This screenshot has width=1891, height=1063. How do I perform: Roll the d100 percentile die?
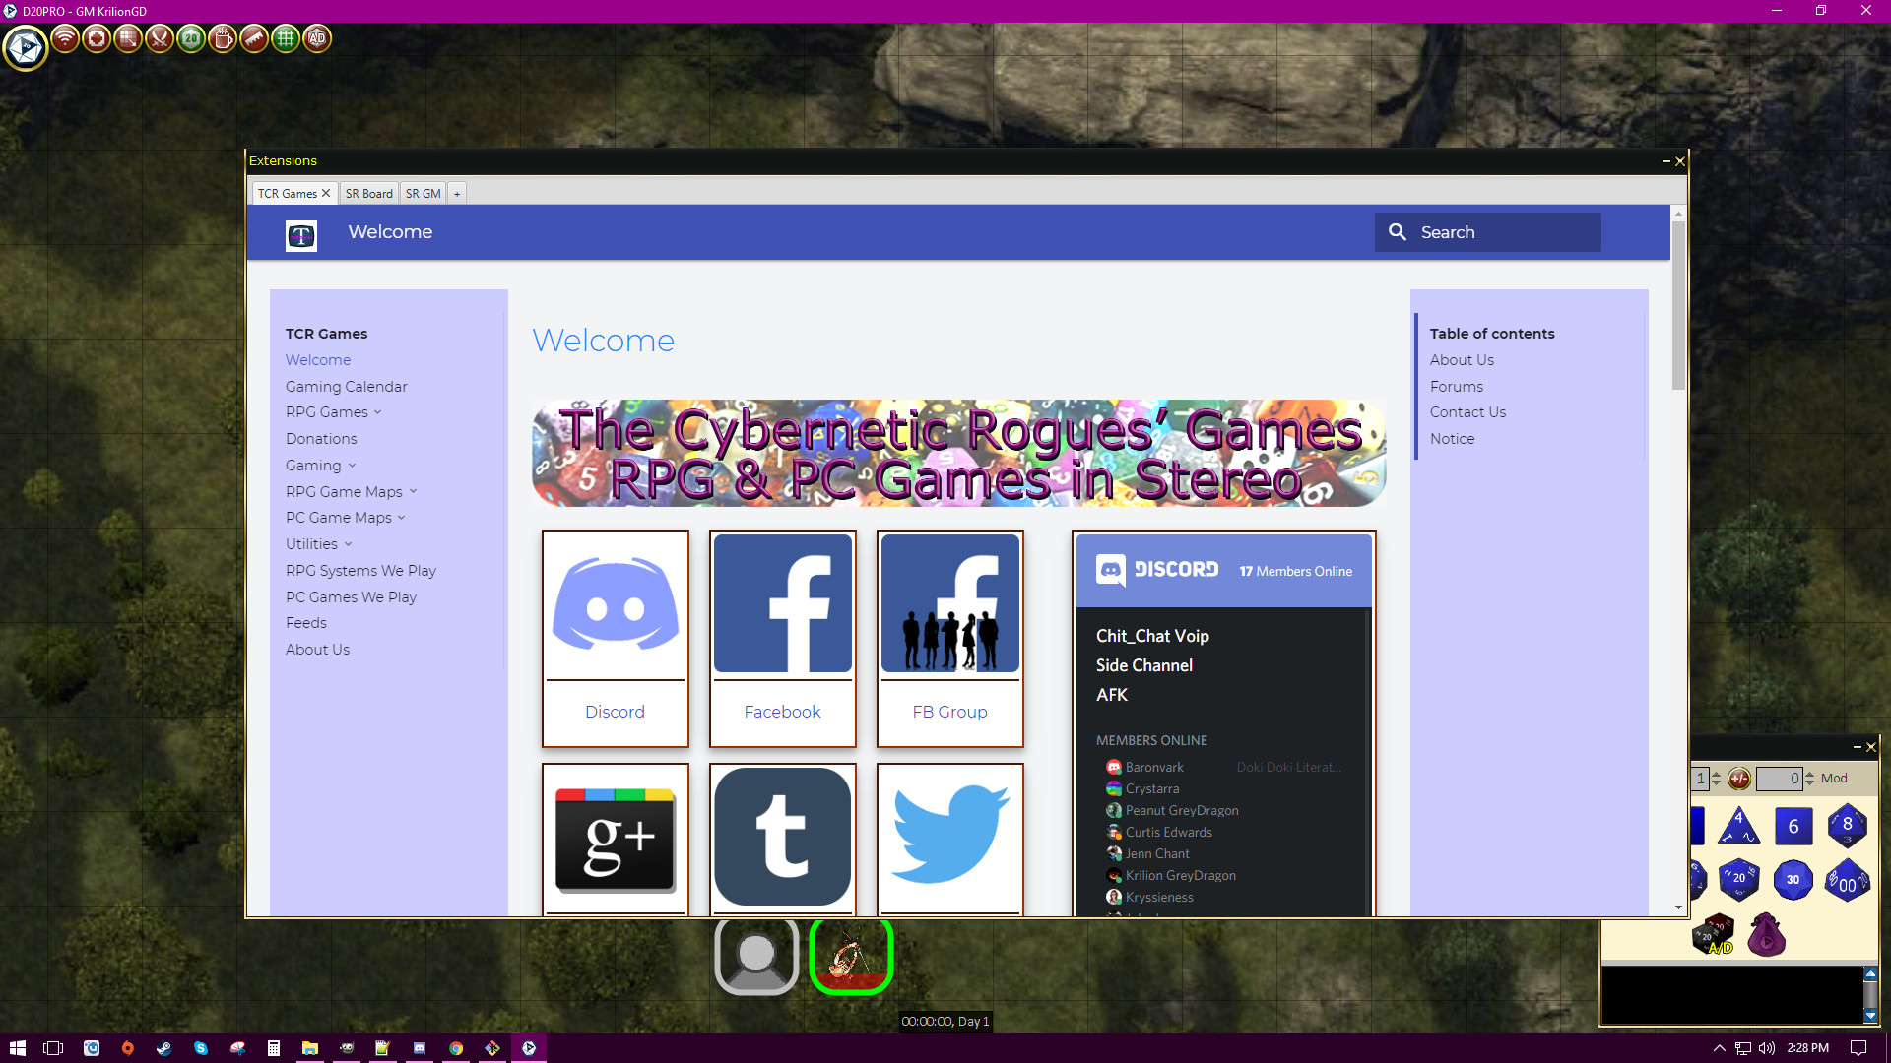pos(1847,880)
